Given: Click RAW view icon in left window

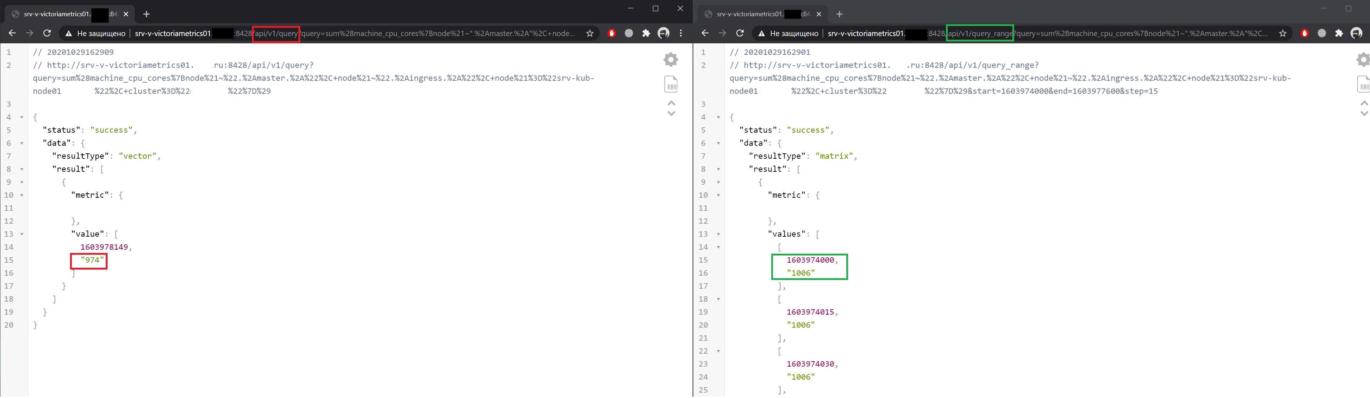Looking at the screenshot, I should pyautogui.click(x=672, y=84).
